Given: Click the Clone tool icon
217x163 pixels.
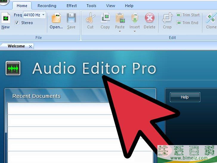Looking at the screenshot, I should click(211, 18).
